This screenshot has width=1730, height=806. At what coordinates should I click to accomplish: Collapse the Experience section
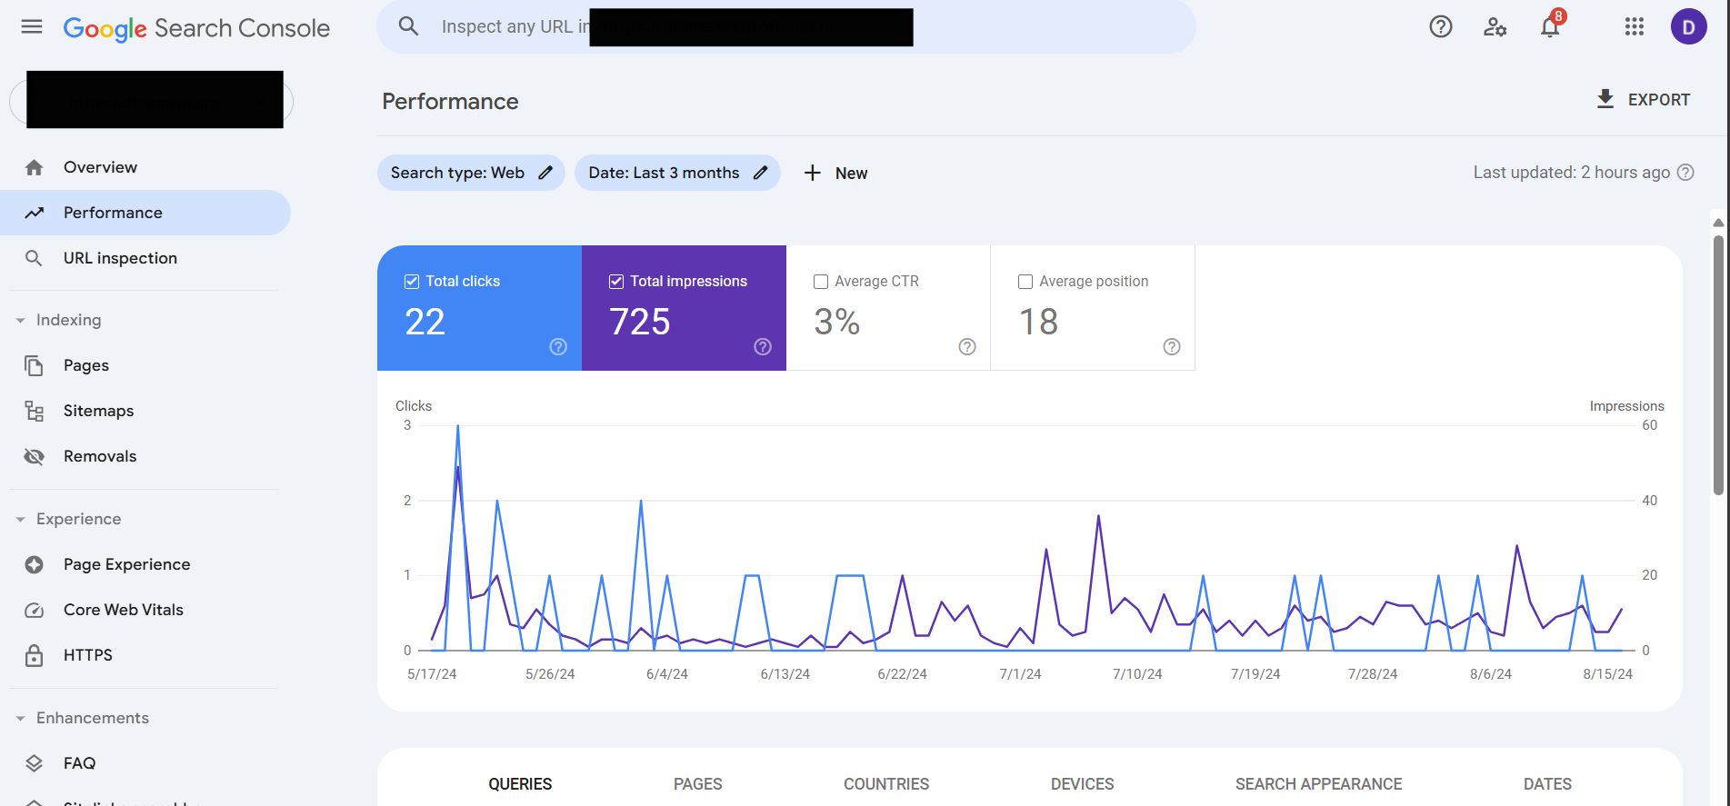point(20,519)
